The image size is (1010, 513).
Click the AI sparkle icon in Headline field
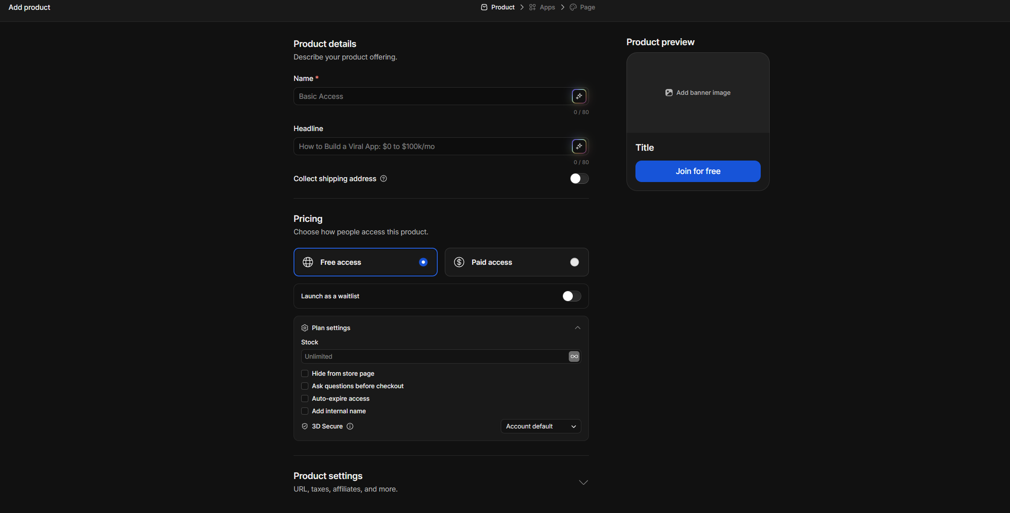point(579,146)
